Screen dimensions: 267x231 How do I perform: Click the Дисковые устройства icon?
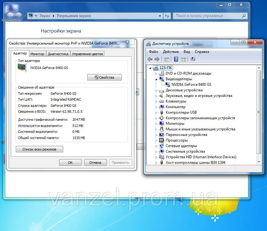[x=161, y=90]
